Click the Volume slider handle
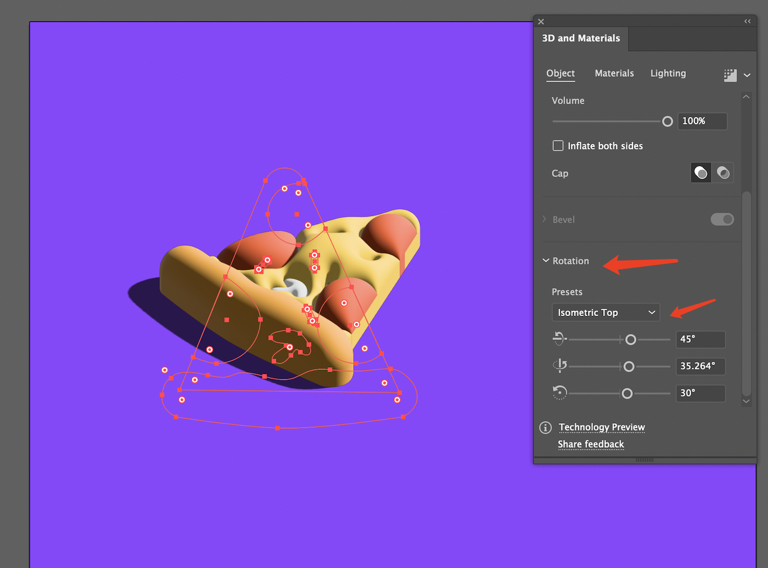The image size is (768, 568). pyautogui.click(x=667, y=121)
